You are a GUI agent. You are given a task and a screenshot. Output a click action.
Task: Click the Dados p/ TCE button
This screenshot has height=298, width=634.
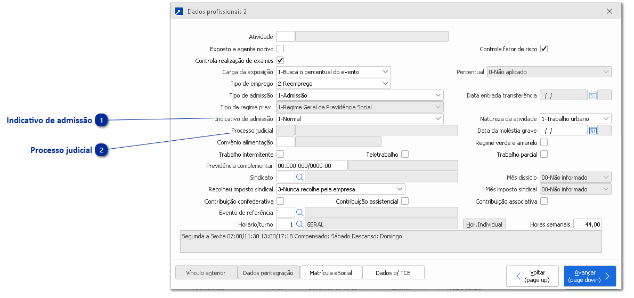(x=393, y=273)
